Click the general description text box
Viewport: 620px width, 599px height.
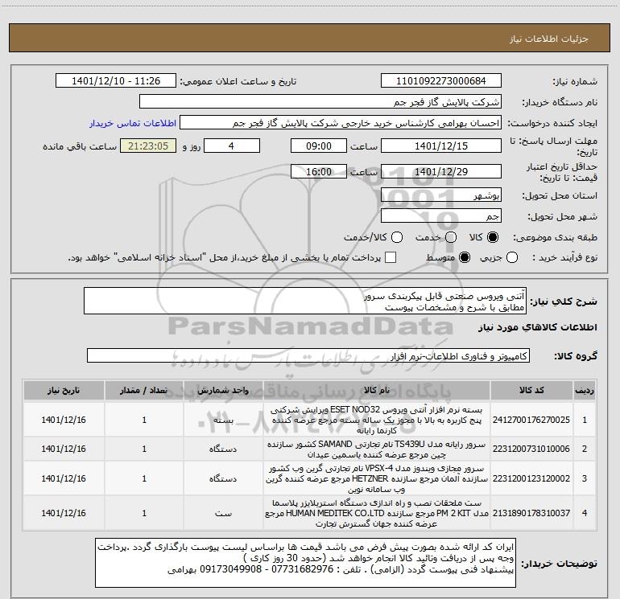(x=305, y=302)
